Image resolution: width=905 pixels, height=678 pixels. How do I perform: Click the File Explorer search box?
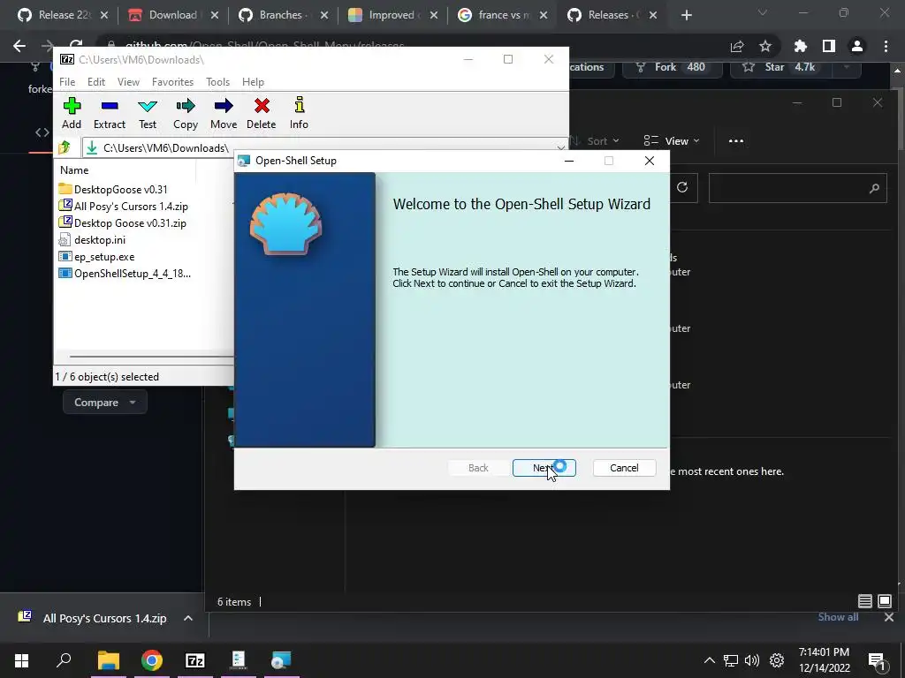[x=797, y=188]
